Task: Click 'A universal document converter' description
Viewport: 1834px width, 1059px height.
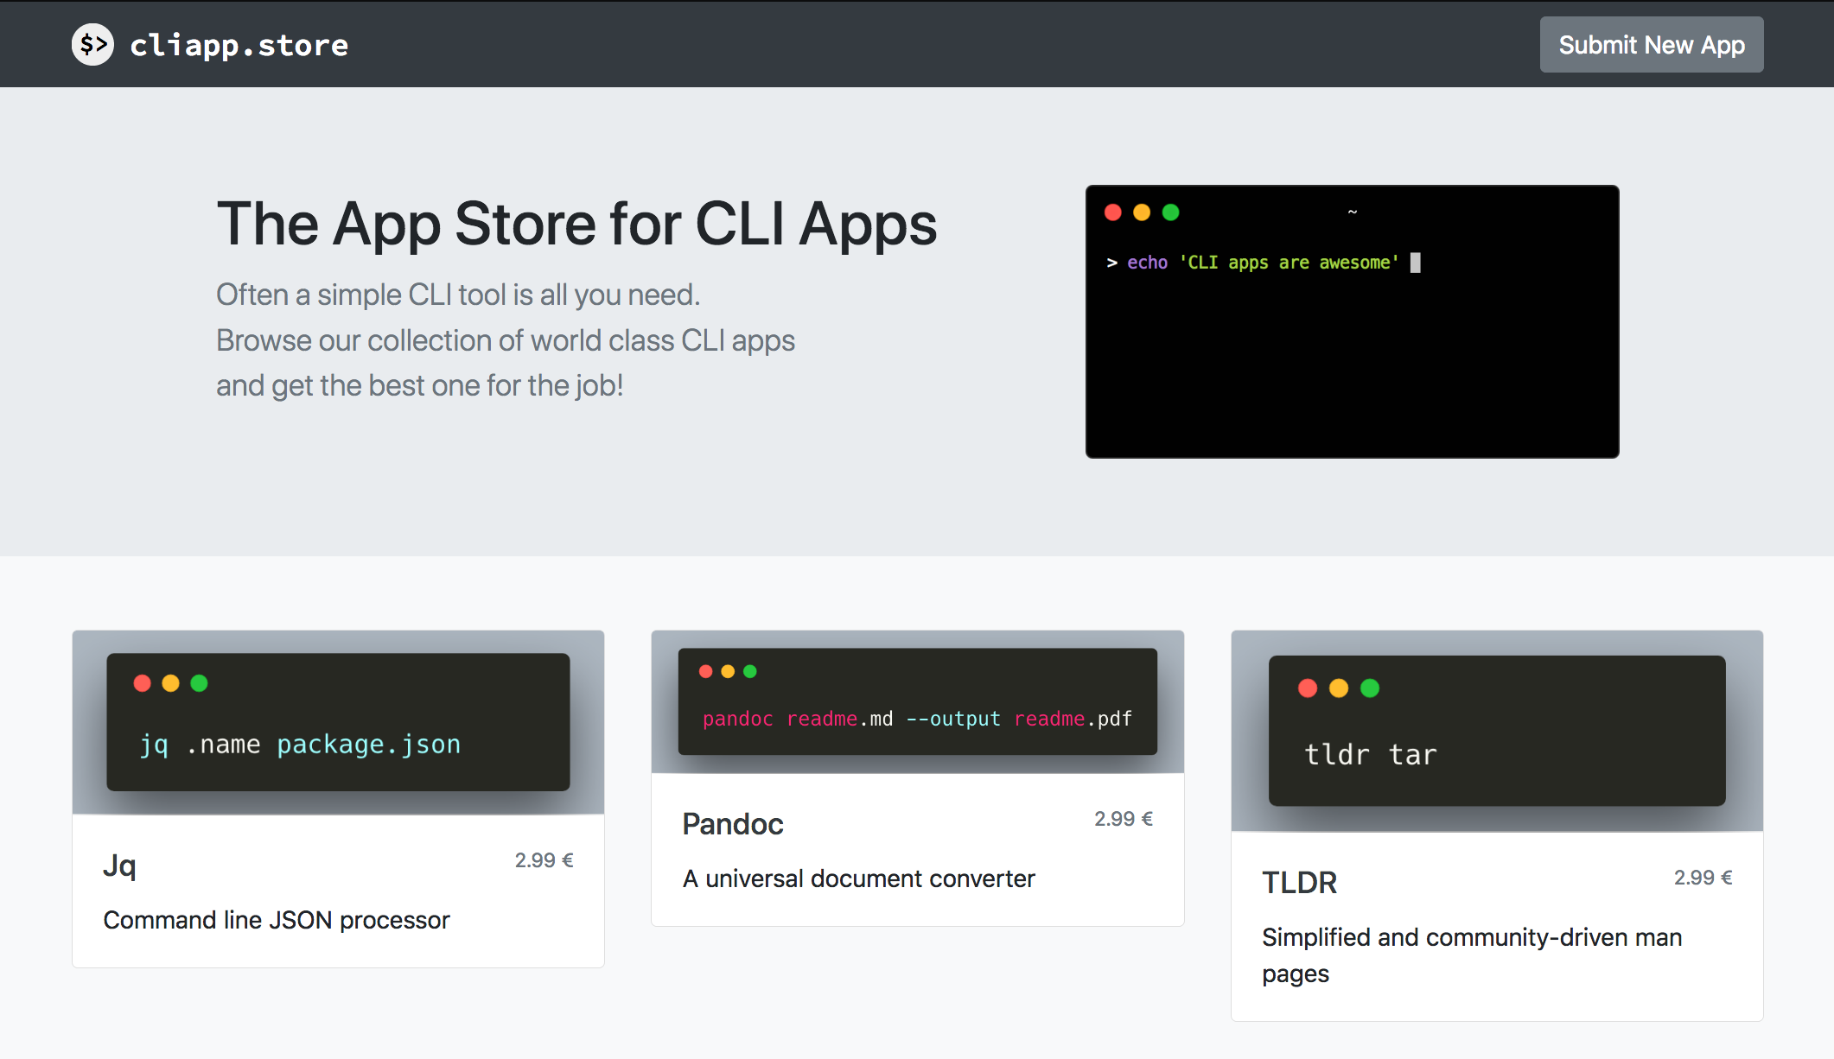Action: coord(858,878)
